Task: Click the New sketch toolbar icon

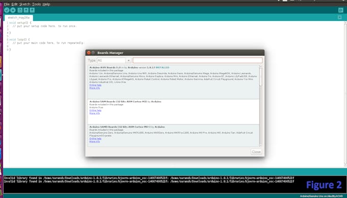Action: (x=20, y=10)
